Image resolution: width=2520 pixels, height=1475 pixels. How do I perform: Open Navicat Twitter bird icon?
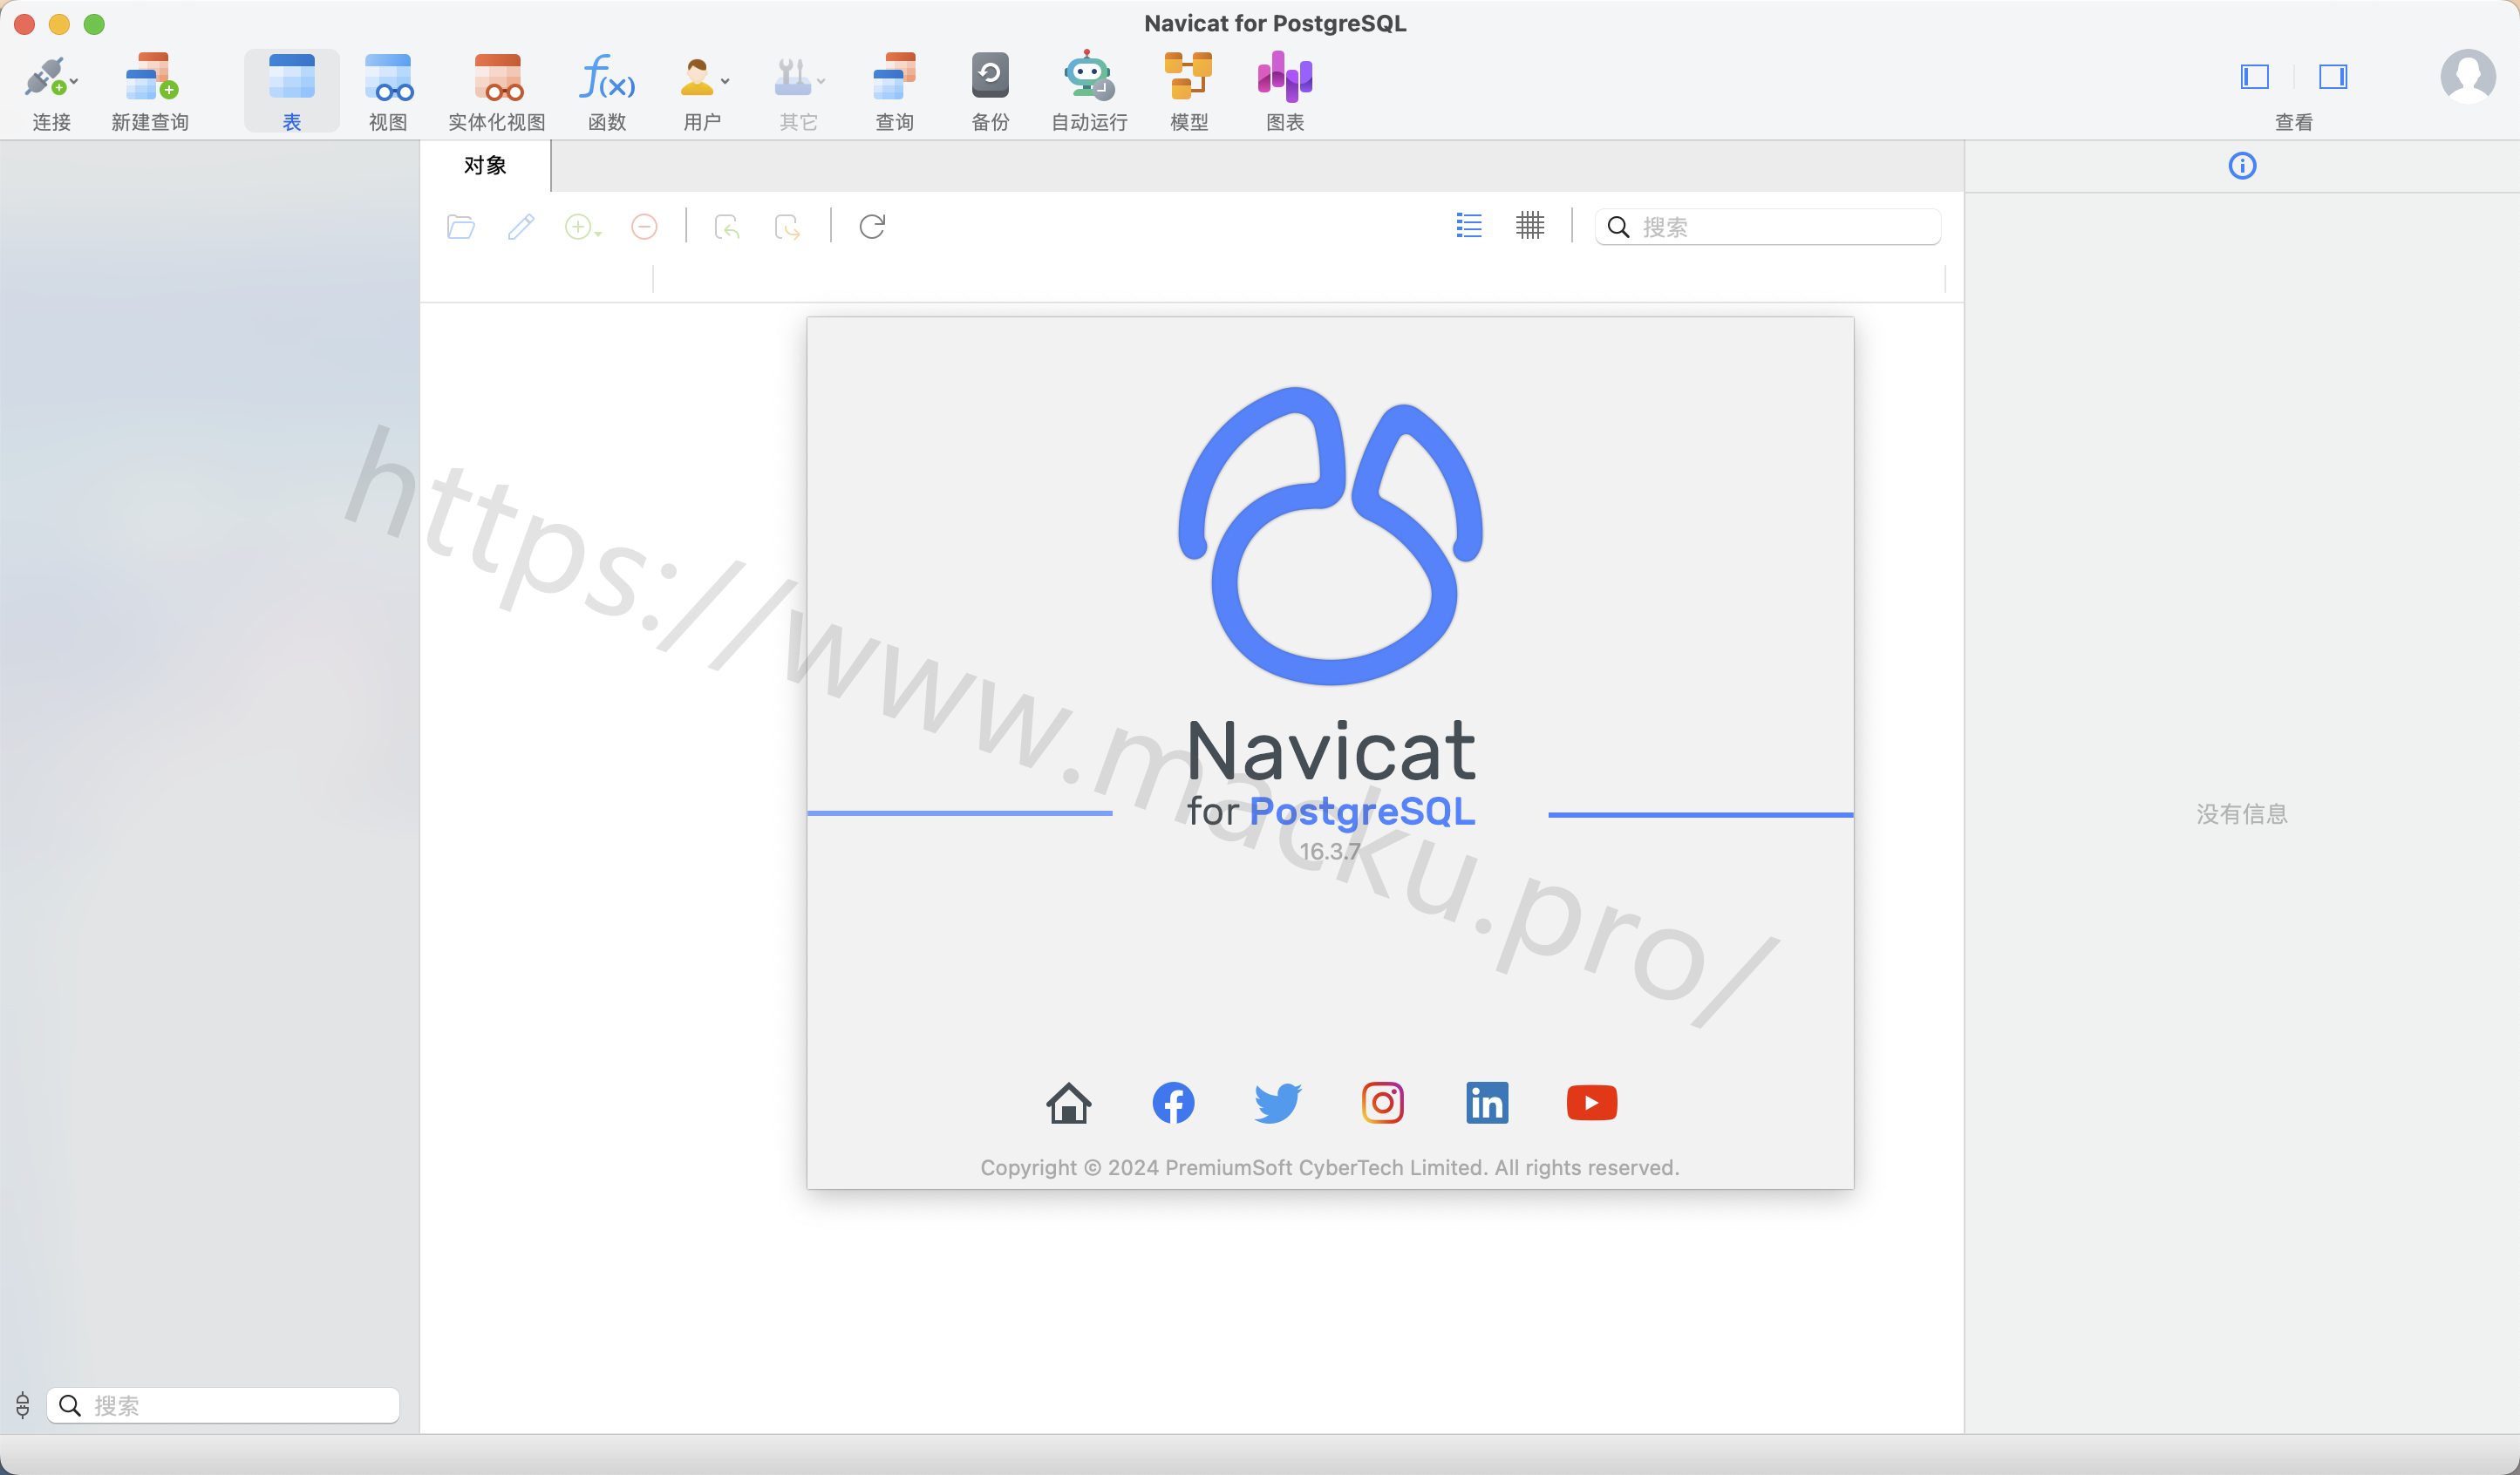click(x=1278, y=1103)
